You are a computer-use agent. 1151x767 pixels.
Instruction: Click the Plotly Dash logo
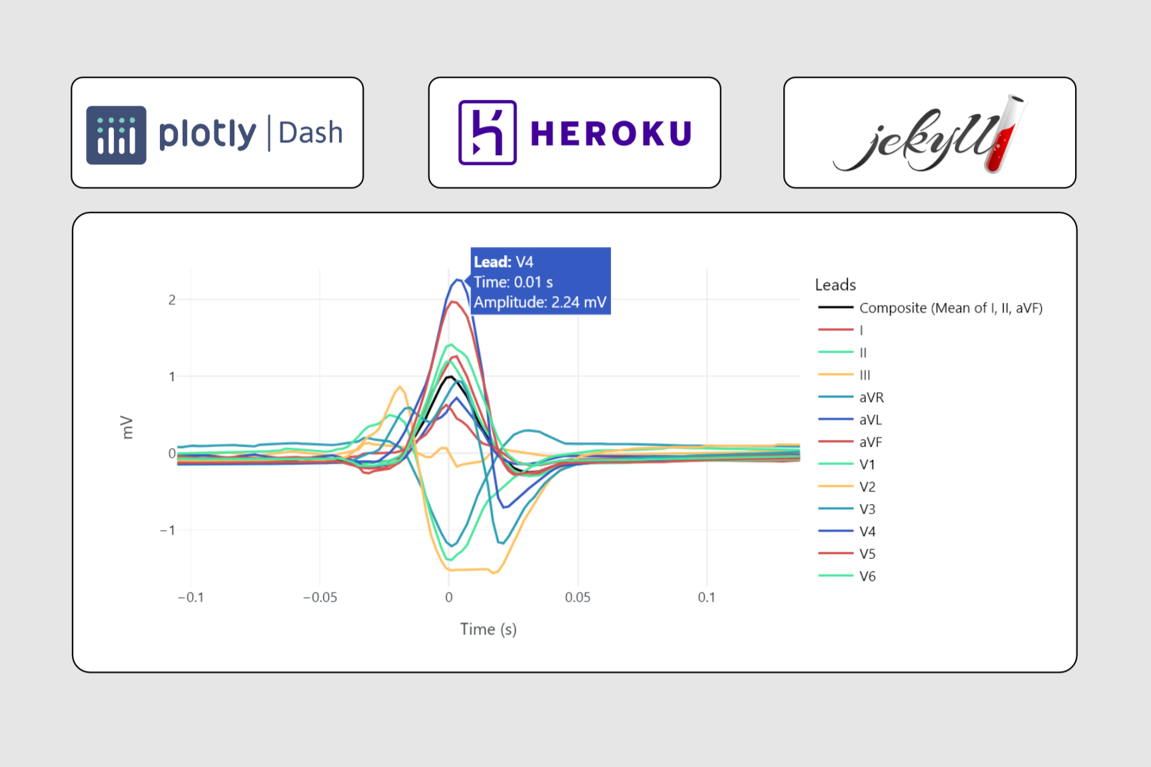[216, 132]
